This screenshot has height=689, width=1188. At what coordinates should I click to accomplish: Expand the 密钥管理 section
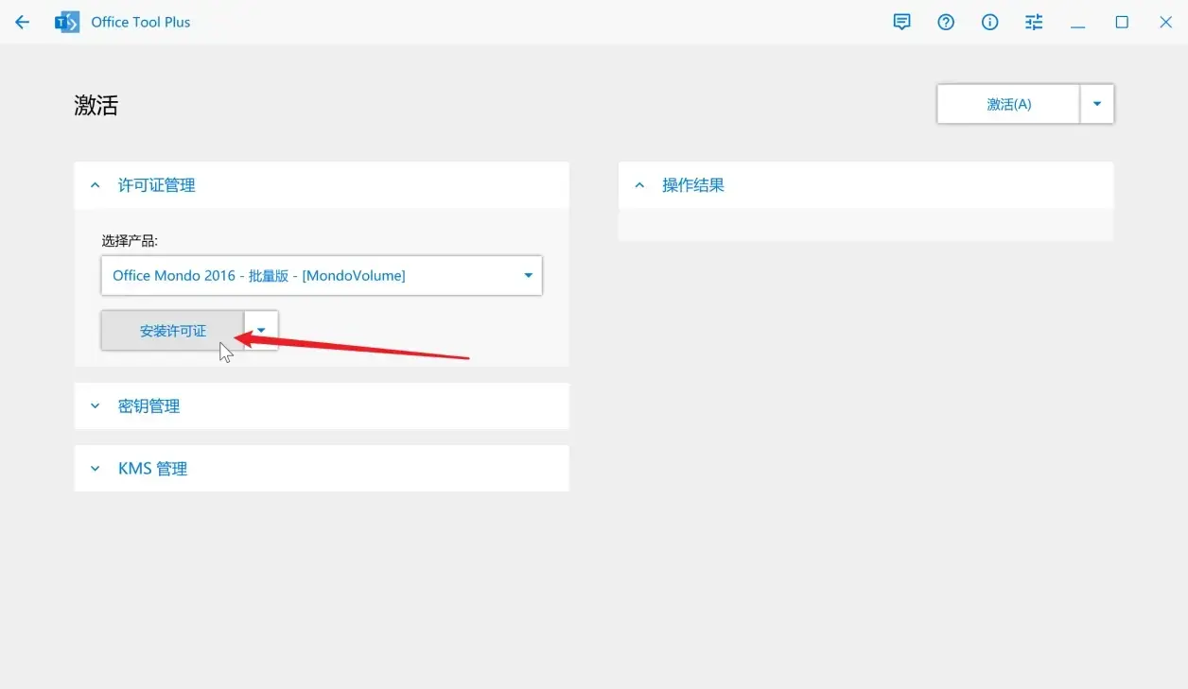(x=322, y=406)
